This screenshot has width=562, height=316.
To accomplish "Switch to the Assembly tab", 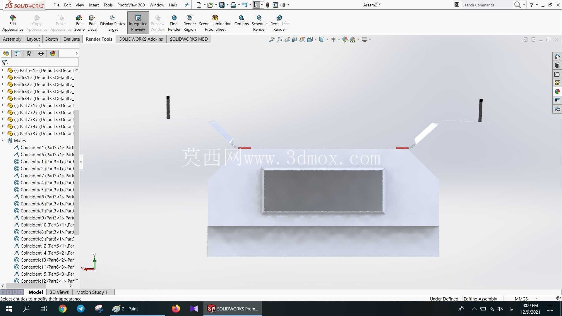I will [12, 39].
